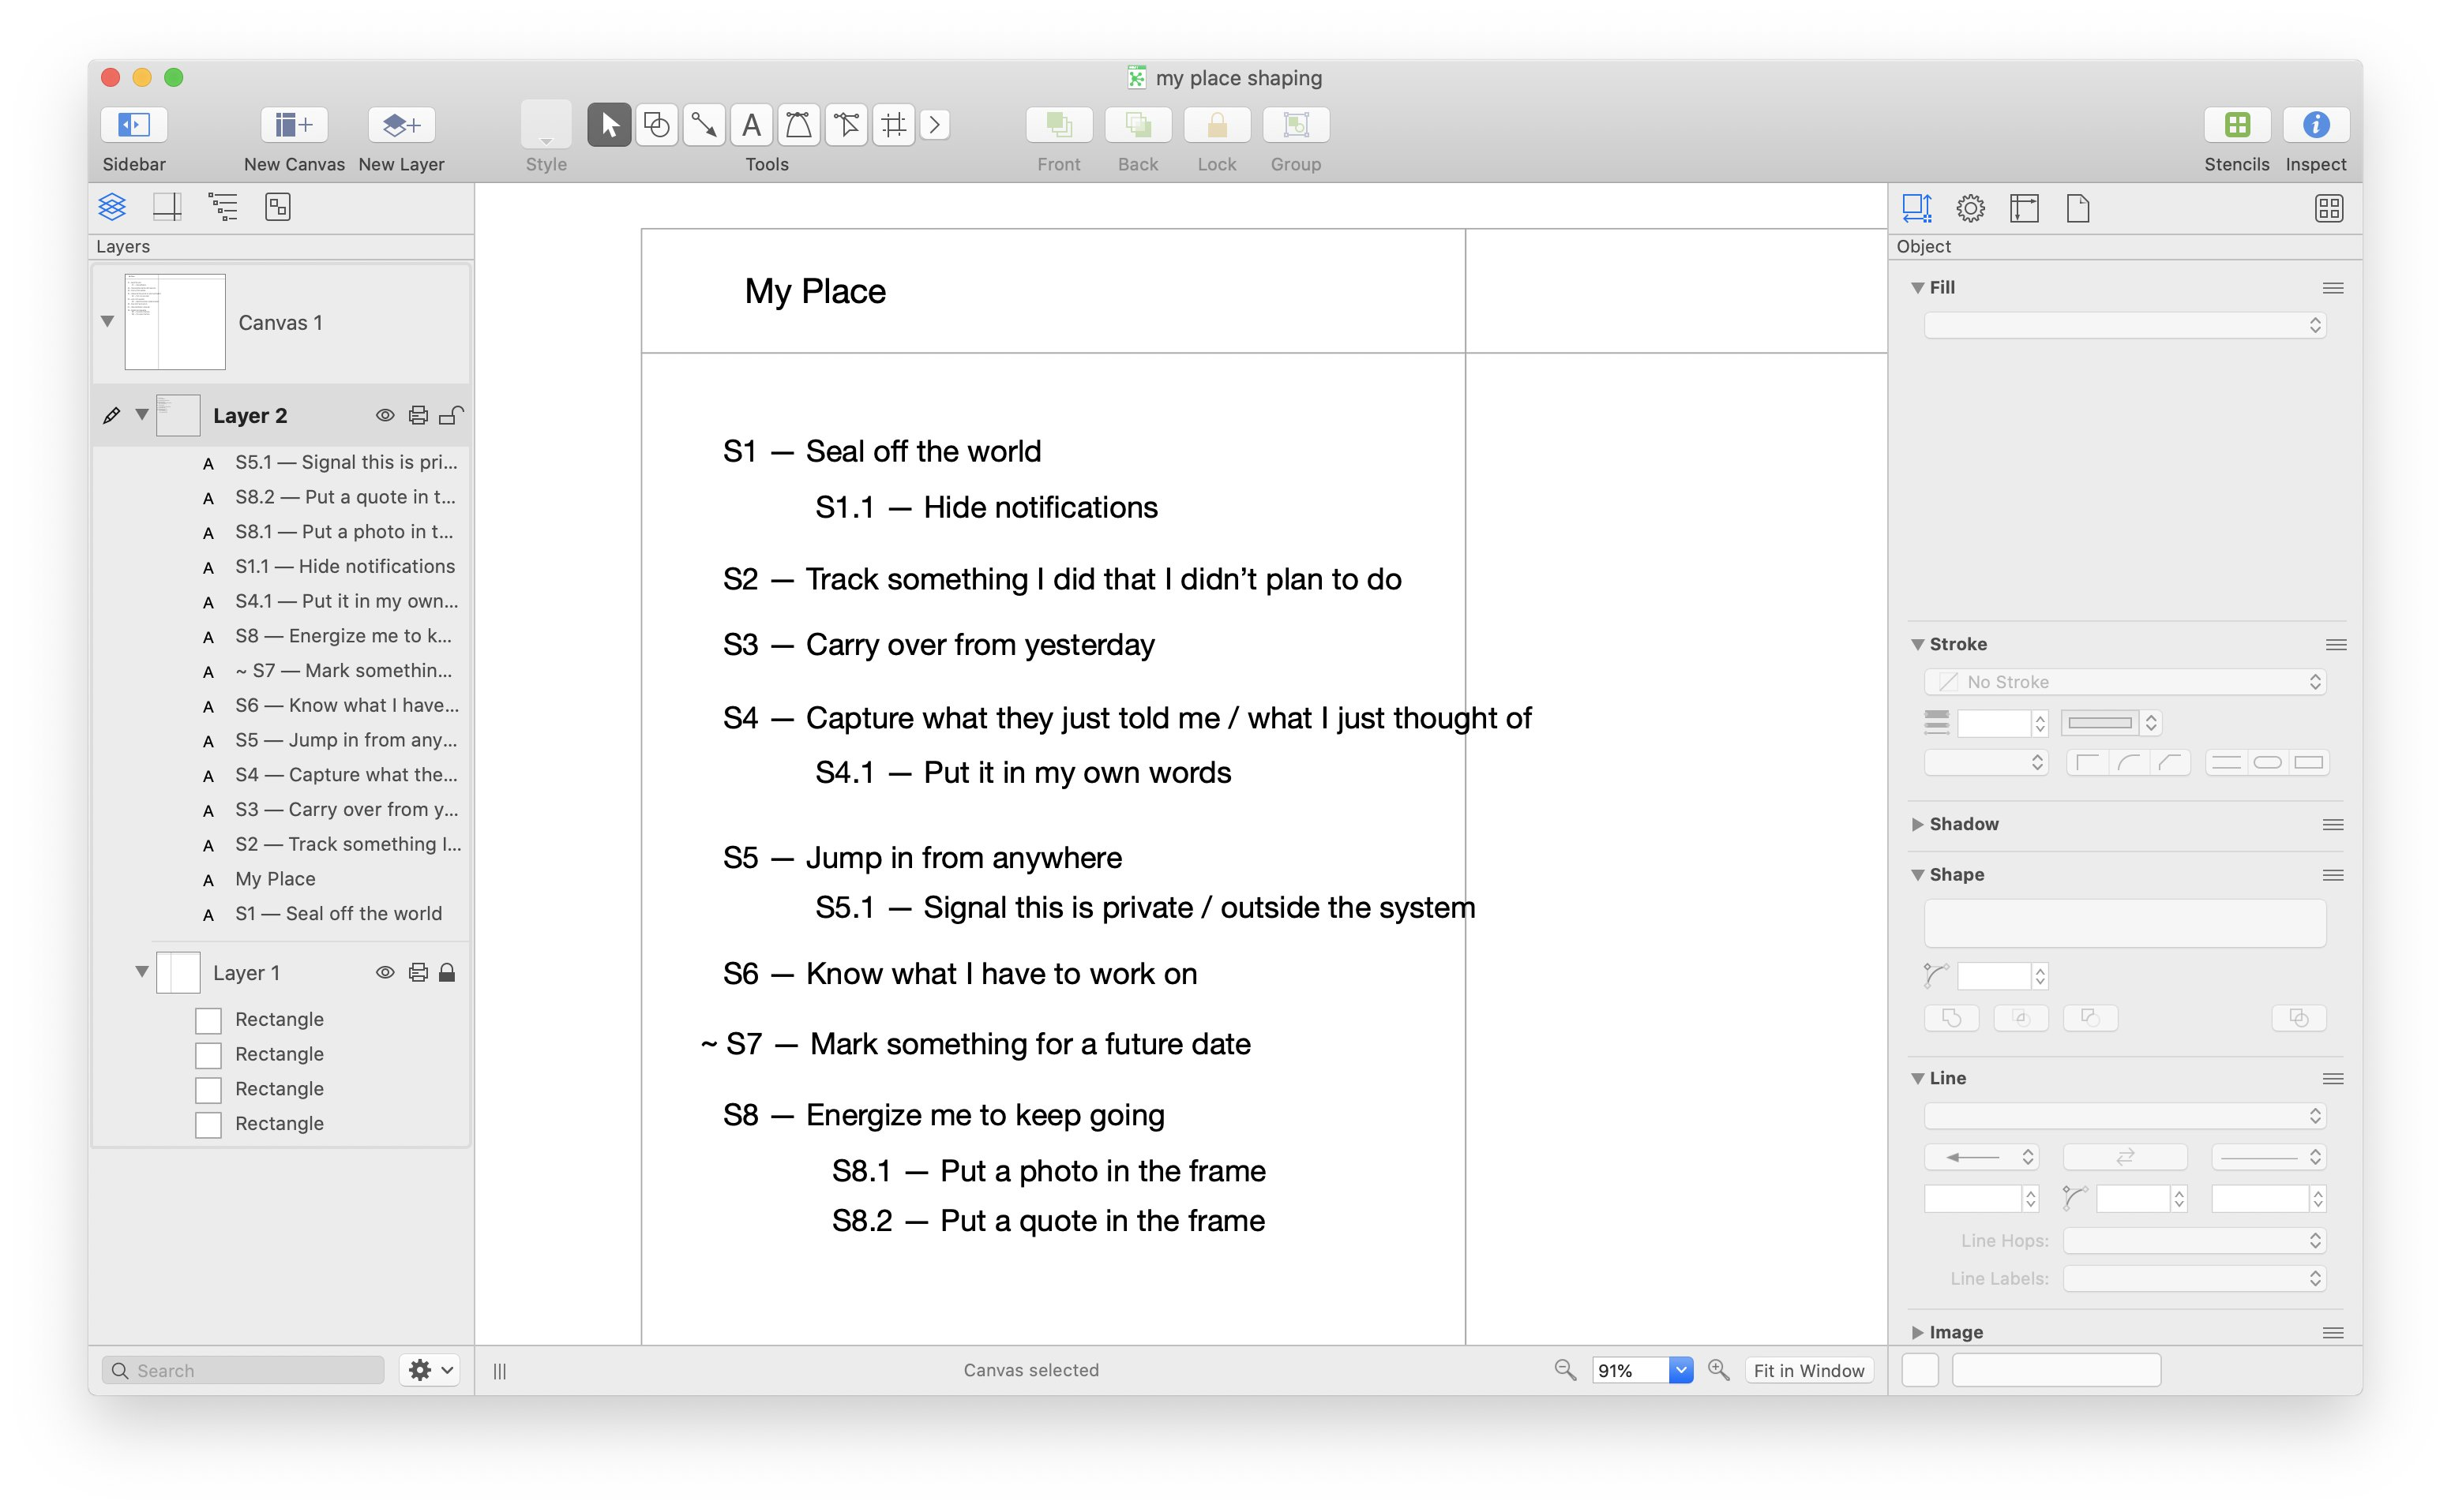The image size is (2451, 1512).
Task: Toggle printing for Layer 1
Action: coord(419,972)
